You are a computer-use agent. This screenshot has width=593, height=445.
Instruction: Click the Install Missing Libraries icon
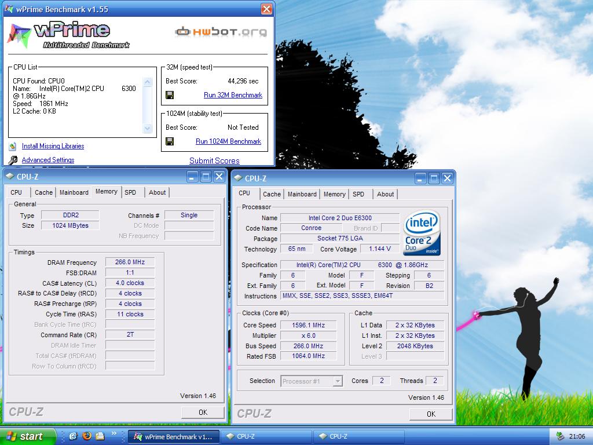13,146
